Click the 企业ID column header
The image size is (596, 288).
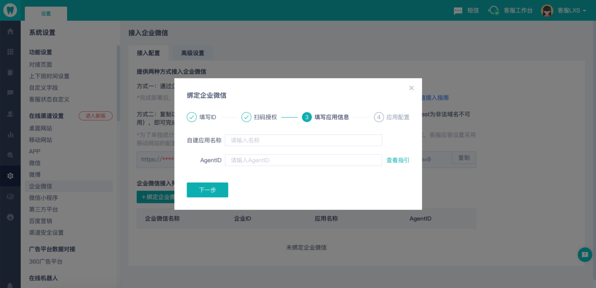coord(243,219)
